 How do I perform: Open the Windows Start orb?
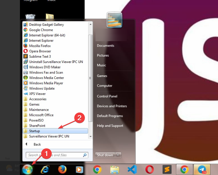(x=27, y=169)
